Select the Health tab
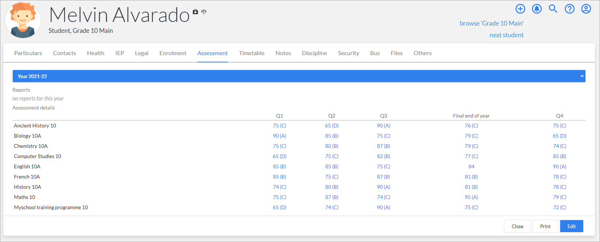The width and height of the screenshot is (600, 242). (96, 53)
